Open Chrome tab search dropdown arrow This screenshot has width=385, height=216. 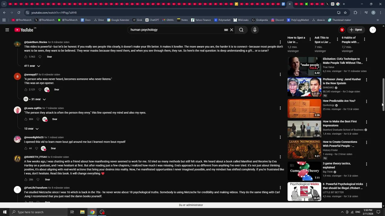click(4, 4)
